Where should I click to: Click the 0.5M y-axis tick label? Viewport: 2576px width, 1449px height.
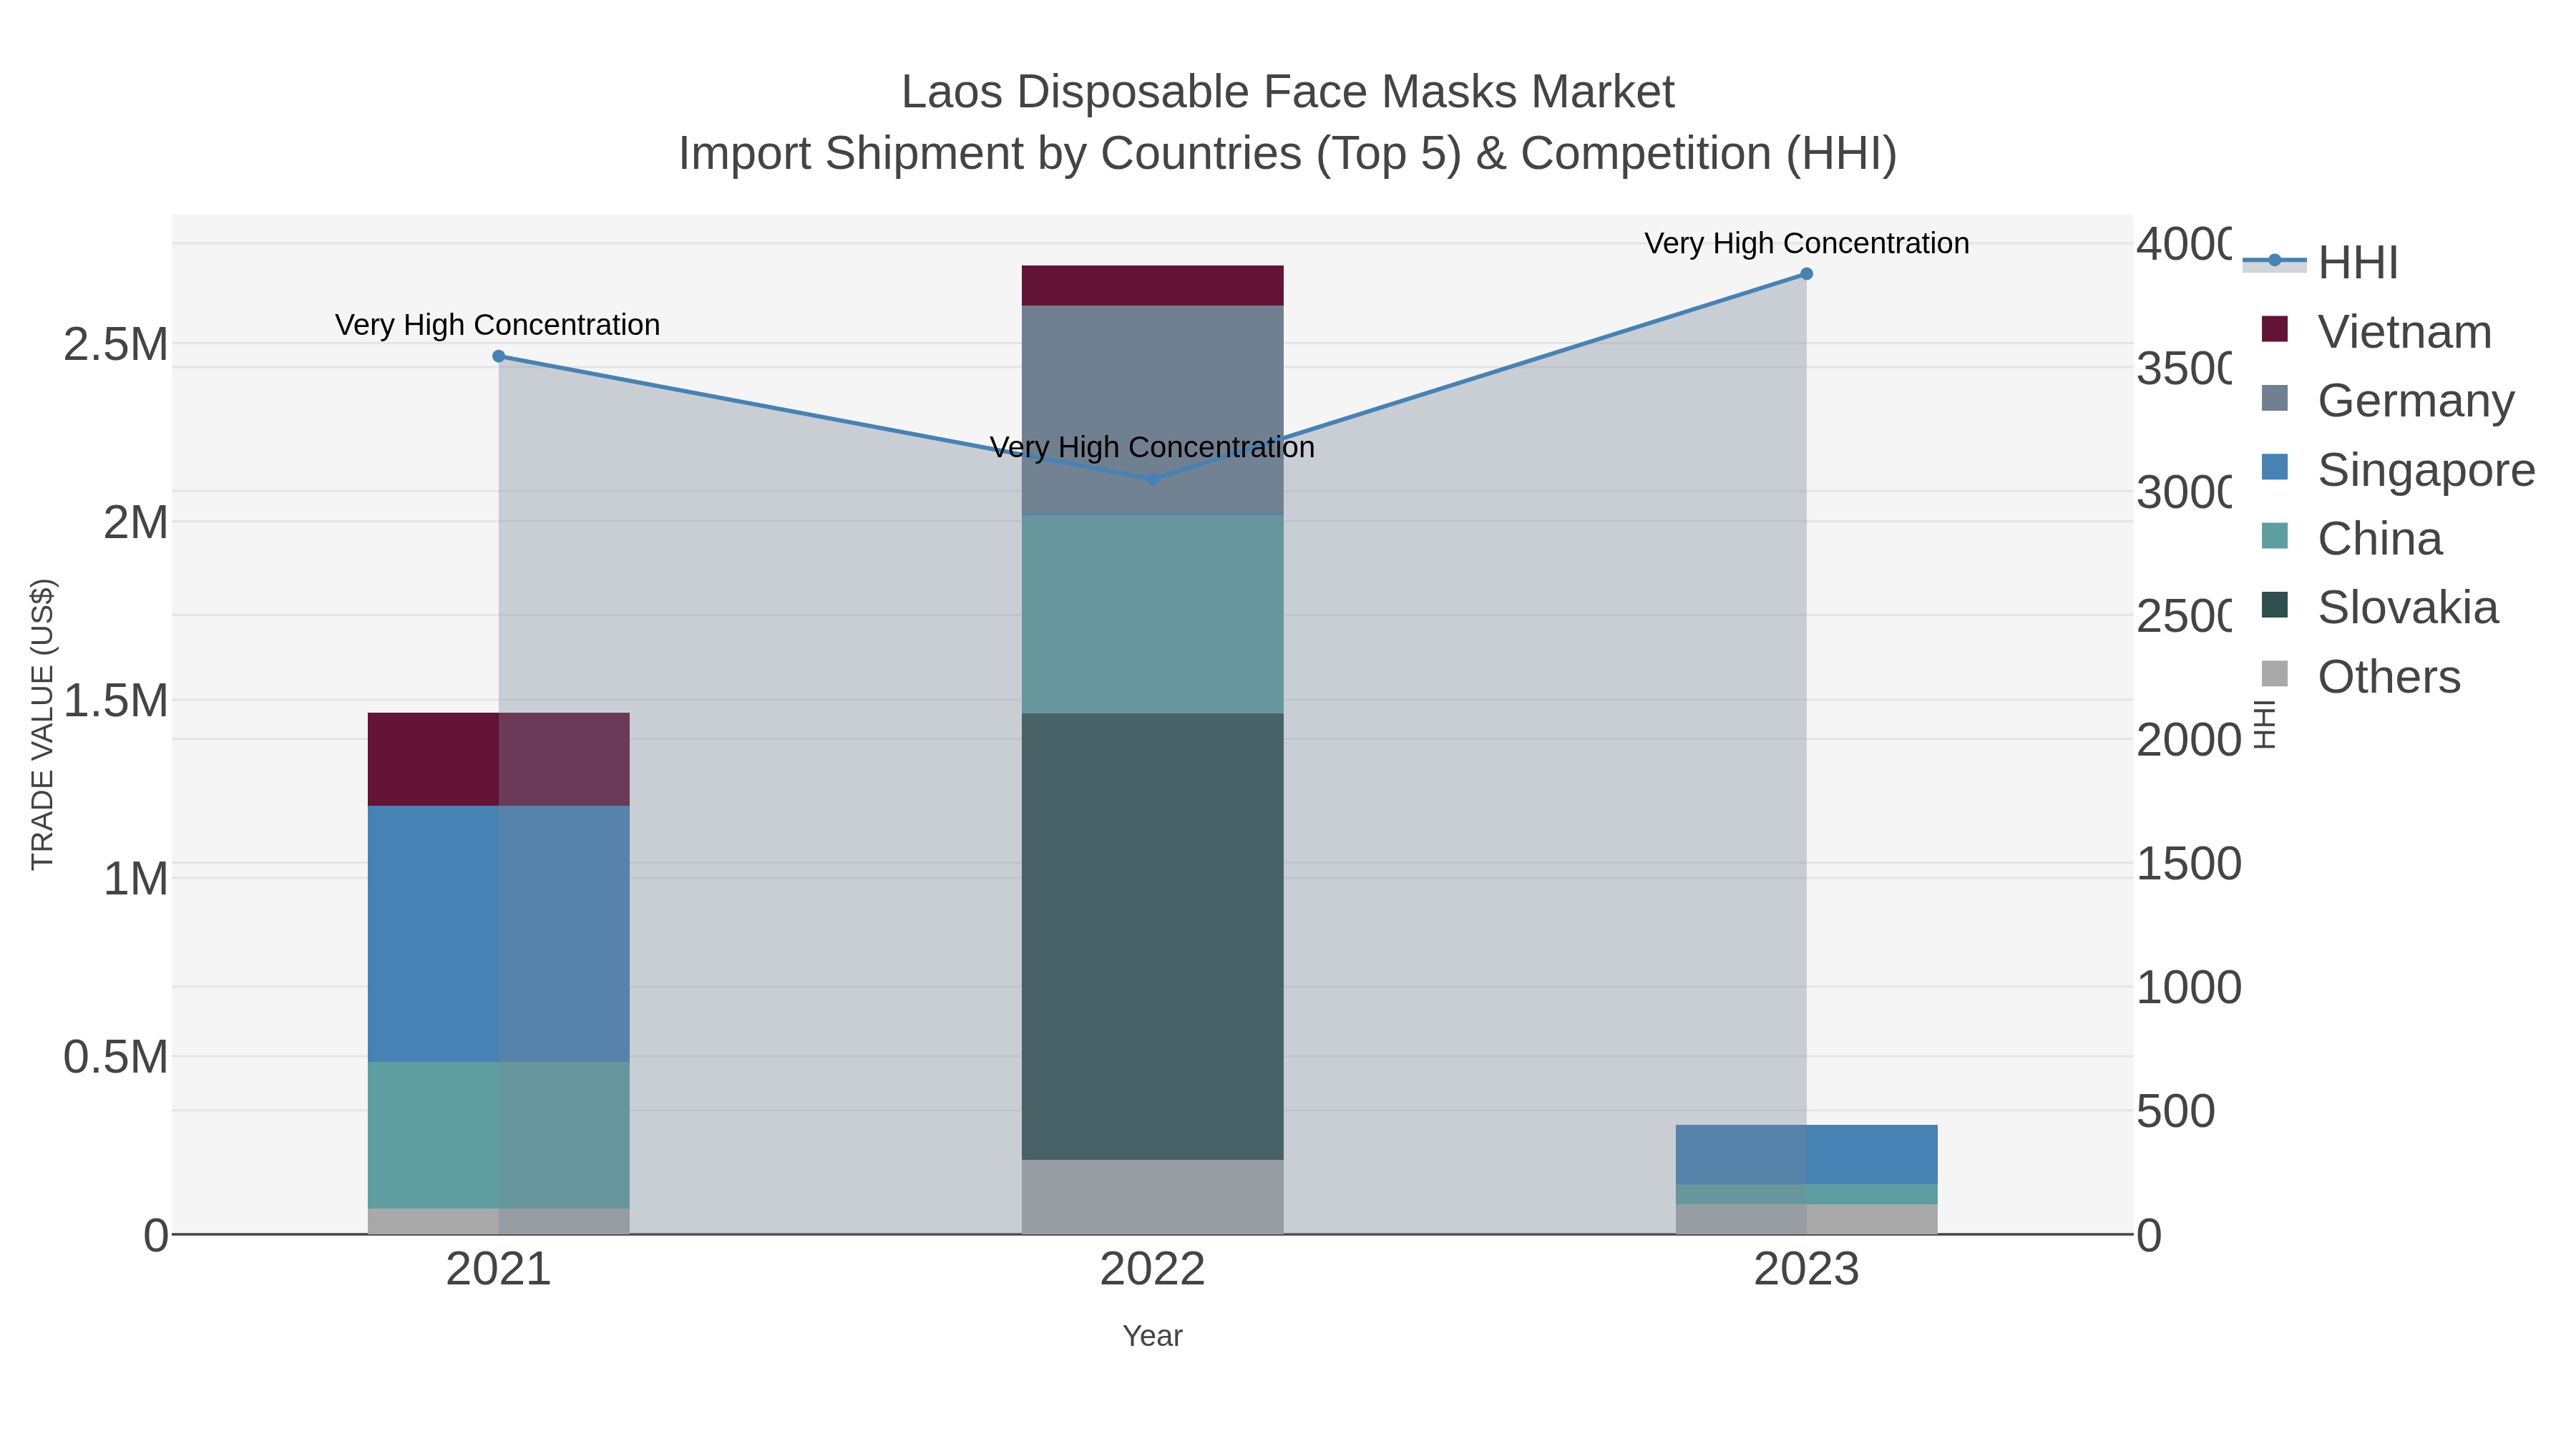116,1058
